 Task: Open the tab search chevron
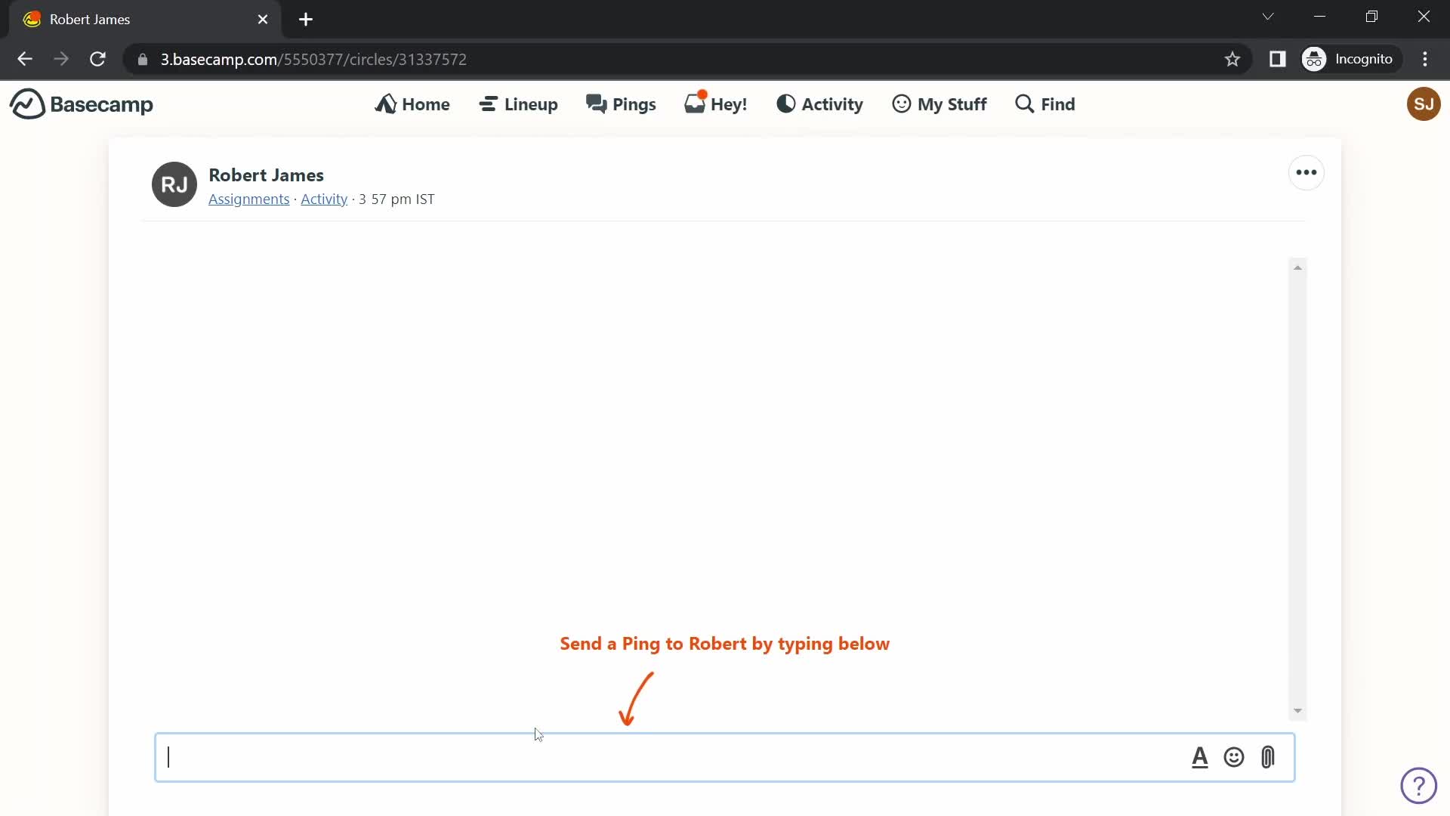tap(1268, 17)
